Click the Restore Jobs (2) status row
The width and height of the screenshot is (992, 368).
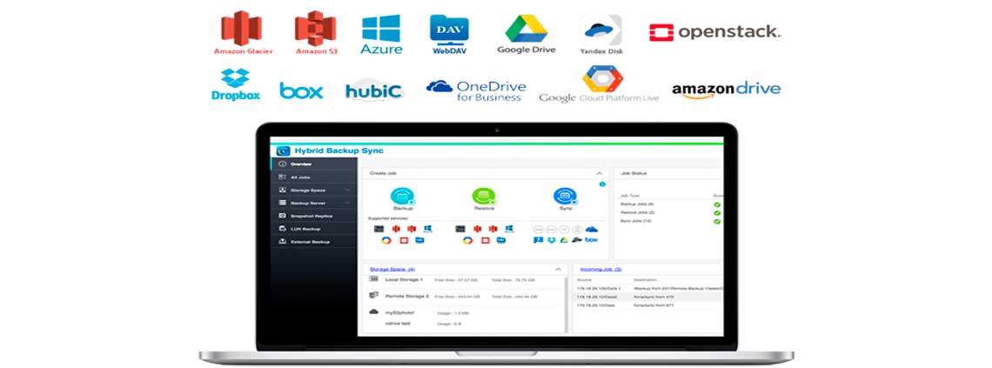click(671, 212)
